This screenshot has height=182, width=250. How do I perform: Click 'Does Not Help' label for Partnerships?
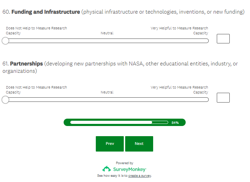36,90
